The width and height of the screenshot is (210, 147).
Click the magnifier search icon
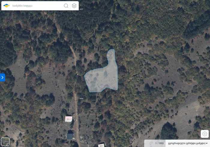[66, 6]
